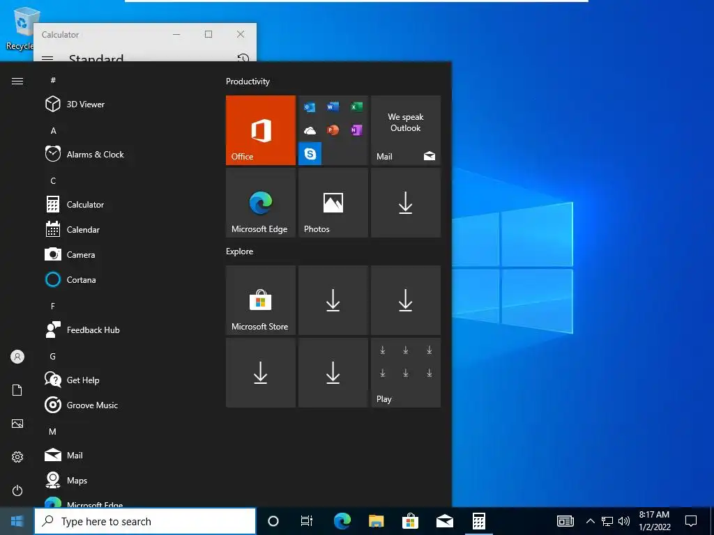Click the downloading tile beside Photos
This screenshot has height=535, width=714.
coord(406,203)
